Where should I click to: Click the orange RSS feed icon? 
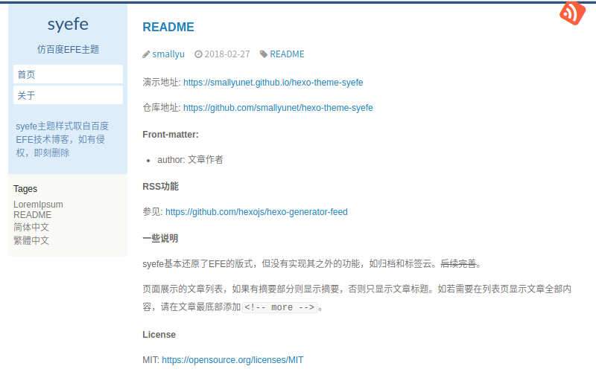point(573,13)
